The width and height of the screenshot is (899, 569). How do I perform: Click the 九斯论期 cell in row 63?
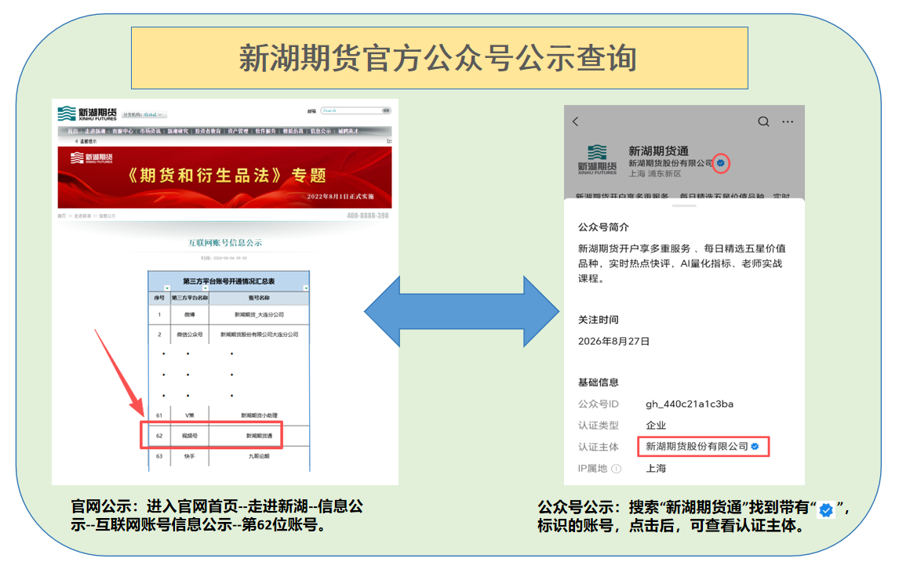(x=259, y=457)
